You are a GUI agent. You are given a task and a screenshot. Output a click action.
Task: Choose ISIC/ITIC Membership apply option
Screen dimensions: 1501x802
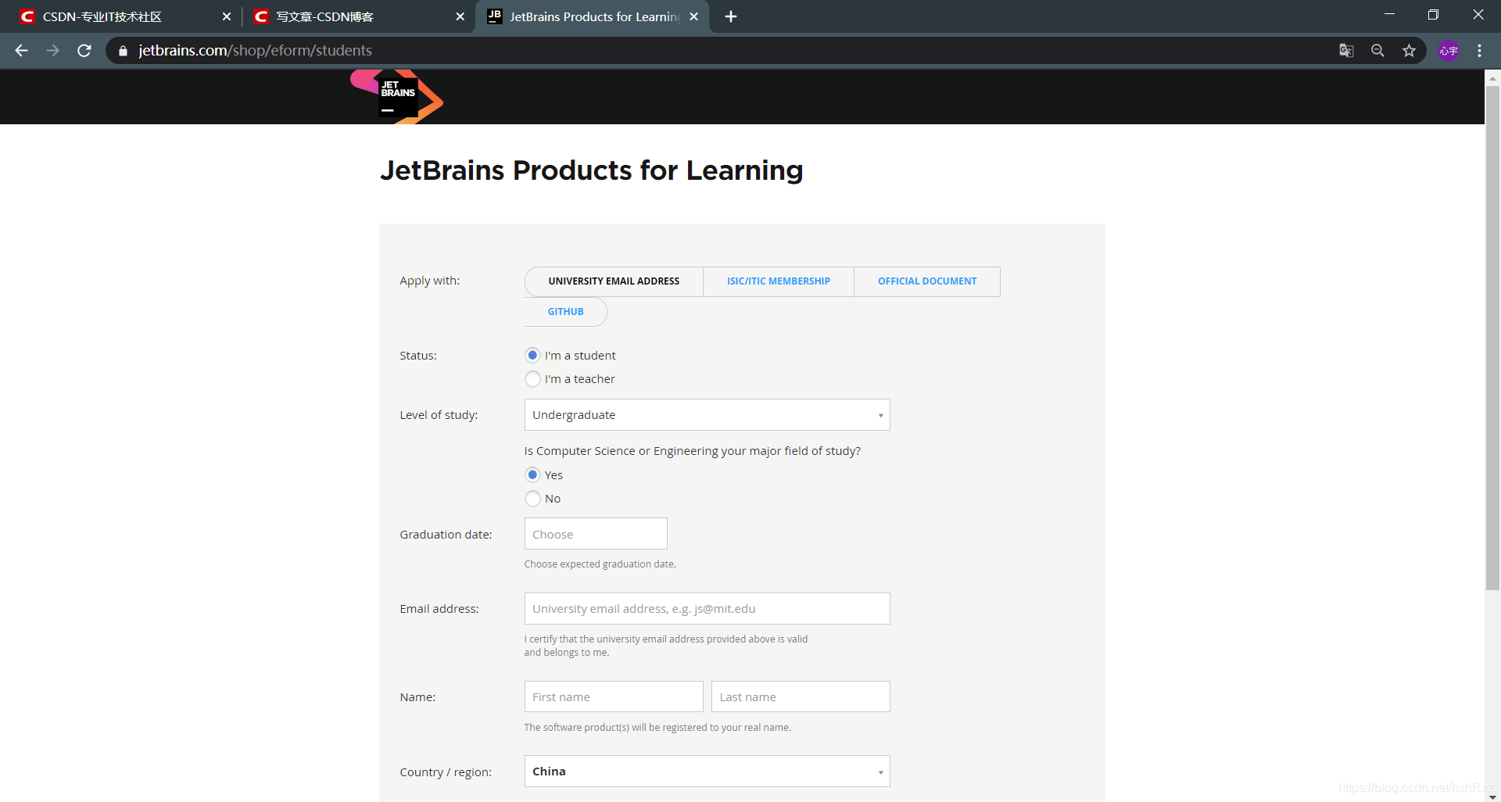point(779,281)
